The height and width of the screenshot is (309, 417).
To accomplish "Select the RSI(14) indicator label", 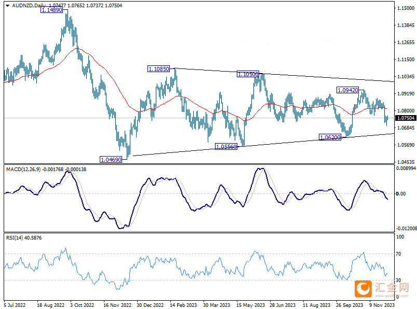I will pyautogui.click(x=15, y=238).
